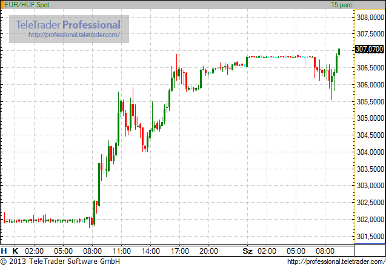Click the 303,5000 price axis label
Viewport: 386px width, 267px height.
point(370,169)
